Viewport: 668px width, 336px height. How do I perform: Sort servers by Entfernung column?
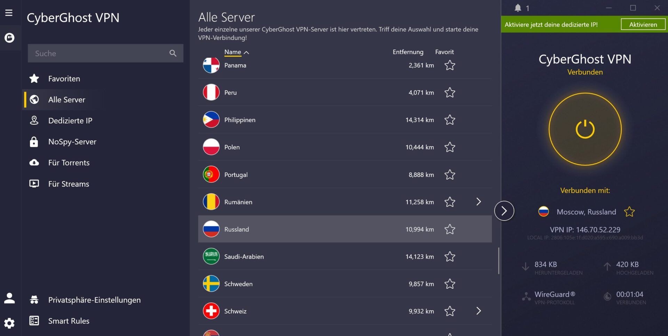[x=408, y=52]
